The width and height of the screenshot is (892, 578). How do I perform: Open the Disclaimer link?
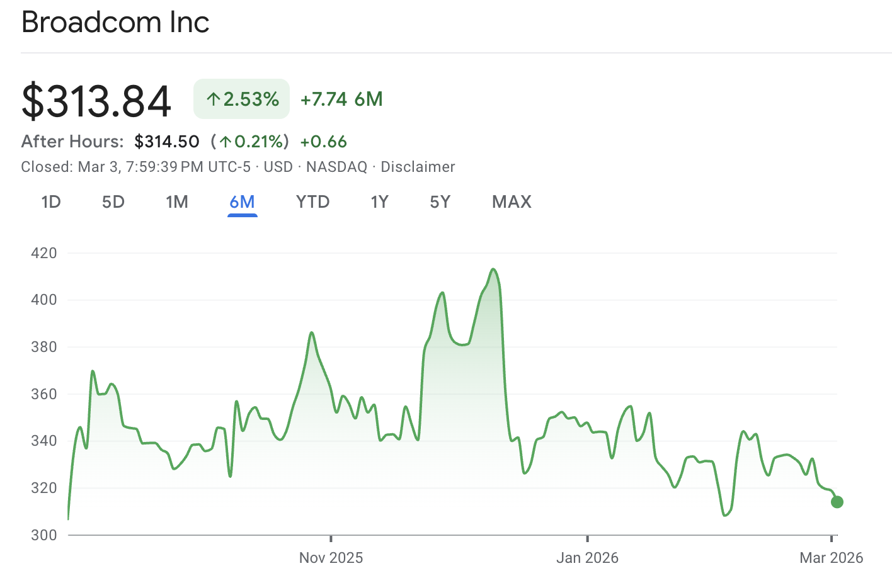[x=418, y=167]
